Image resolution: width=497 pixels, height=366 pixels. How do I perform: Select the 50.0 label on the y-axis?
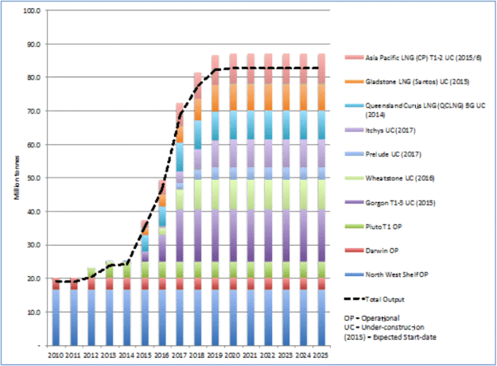tap(33, 179)
